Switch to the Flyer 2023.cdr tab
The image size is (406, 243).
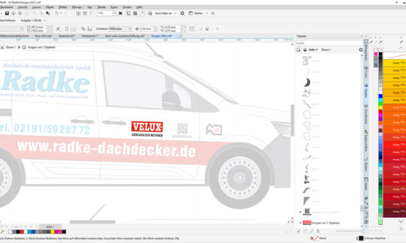click(43, 36)
